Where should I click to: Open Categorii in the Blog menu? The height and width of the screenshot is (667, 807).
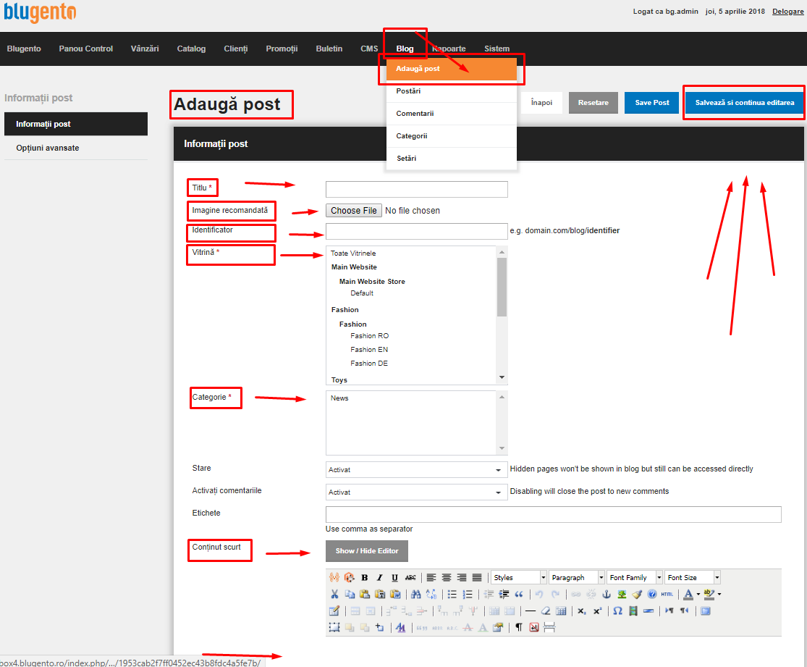(452, 136)
